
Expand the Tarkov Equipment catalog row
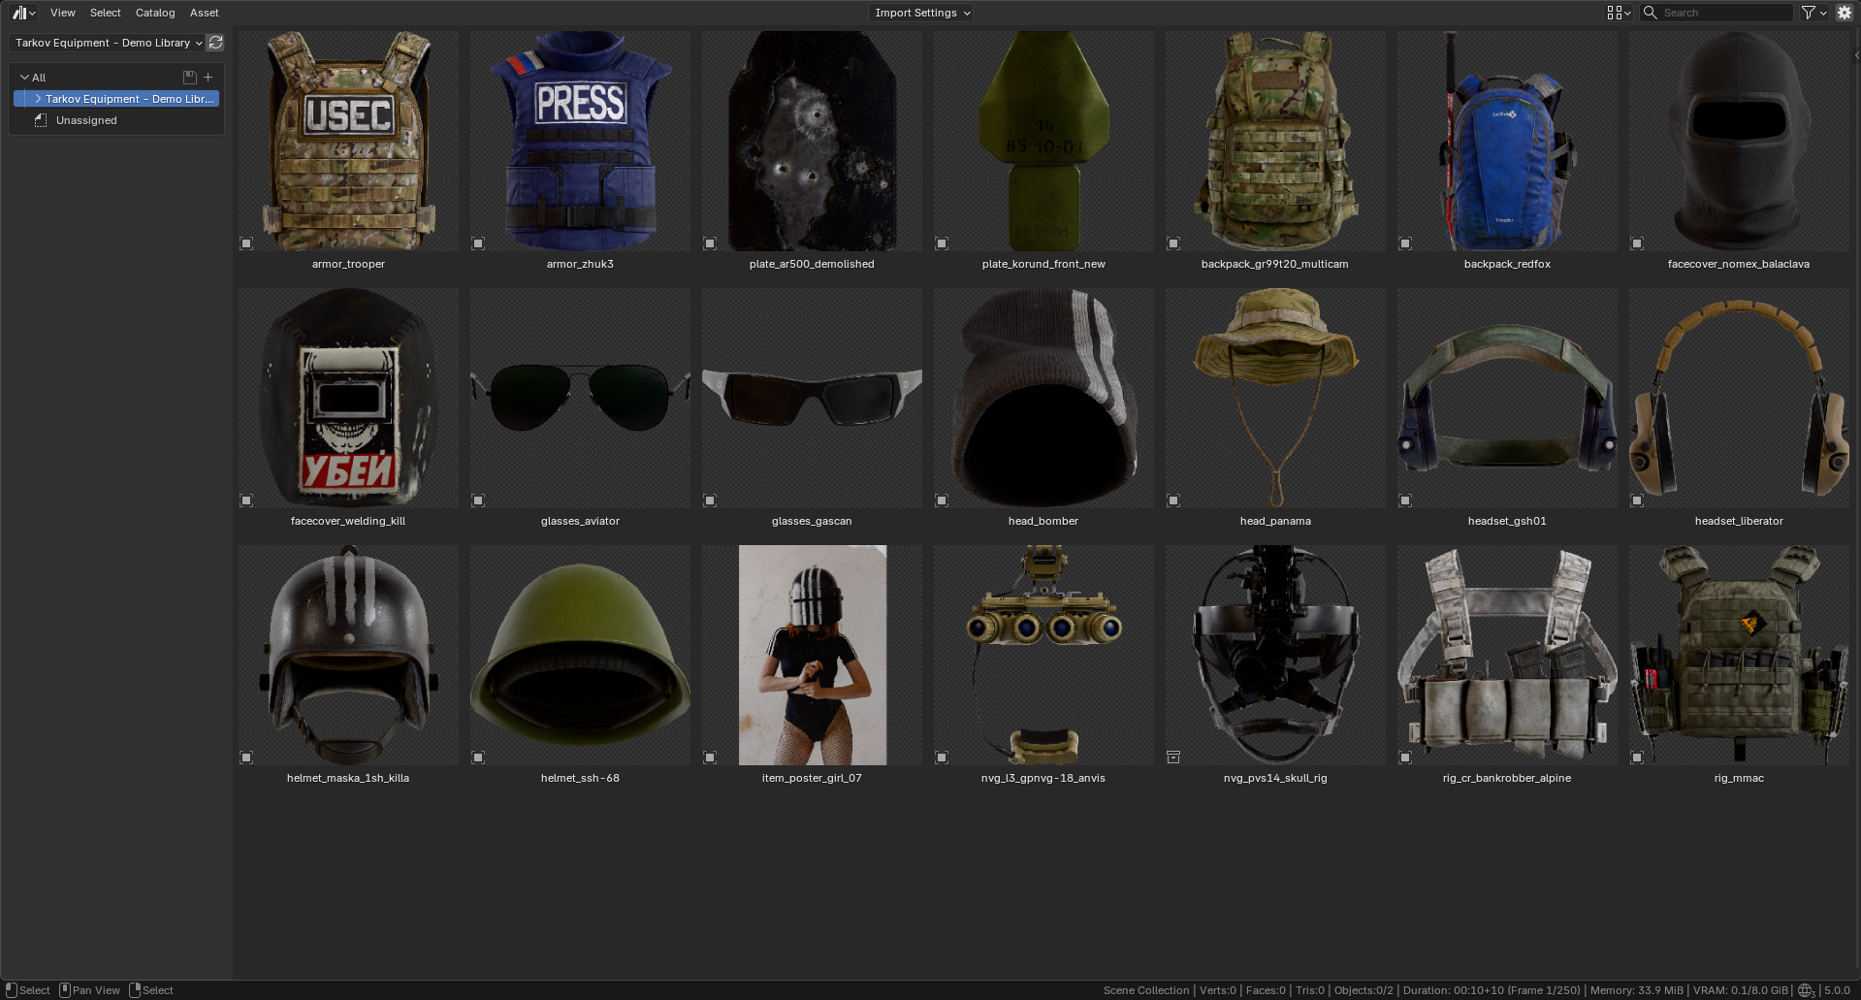click(x=38, y=99)
